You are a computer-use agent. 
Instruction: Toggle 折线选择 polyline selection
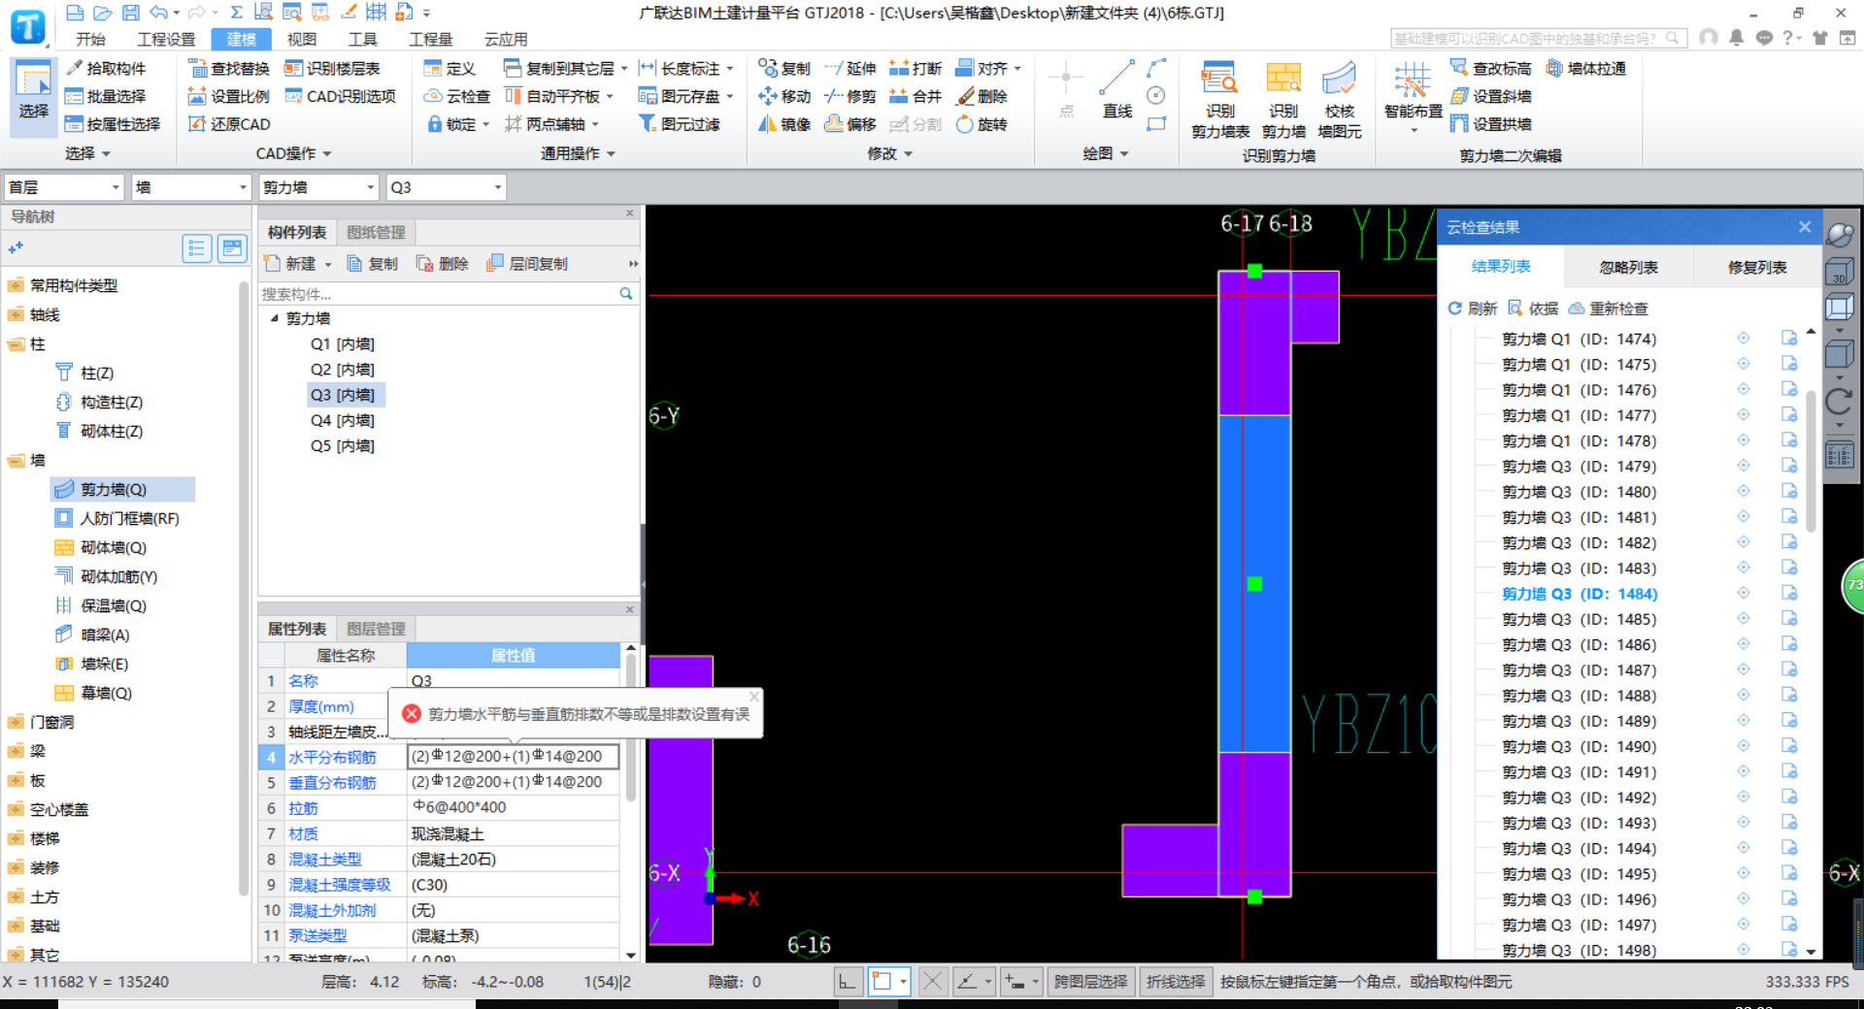[1175, 982]
